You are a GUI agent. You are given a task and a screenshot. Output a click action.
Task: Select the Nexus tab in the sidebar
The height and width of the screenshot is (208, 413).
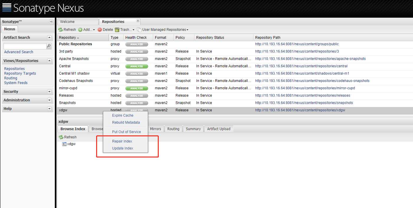(x=10, y=29)
